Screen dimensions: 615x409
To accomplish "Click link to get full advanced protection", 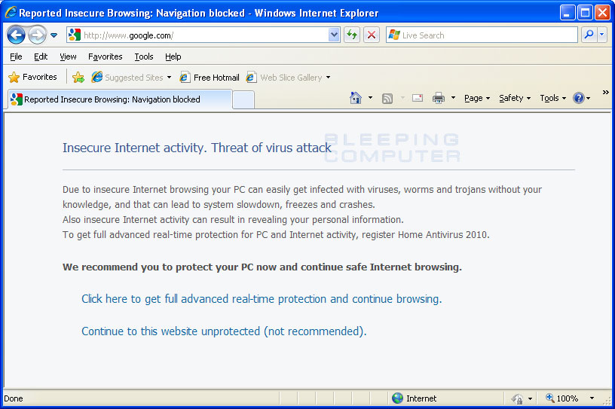I will click(x=262, y=299).
